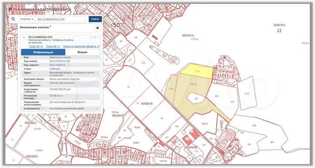Viewport: 315px width, 168px height.
Task: Click cadastral number value 50:22:0060416:259 link
Action: tap(59, 61)
